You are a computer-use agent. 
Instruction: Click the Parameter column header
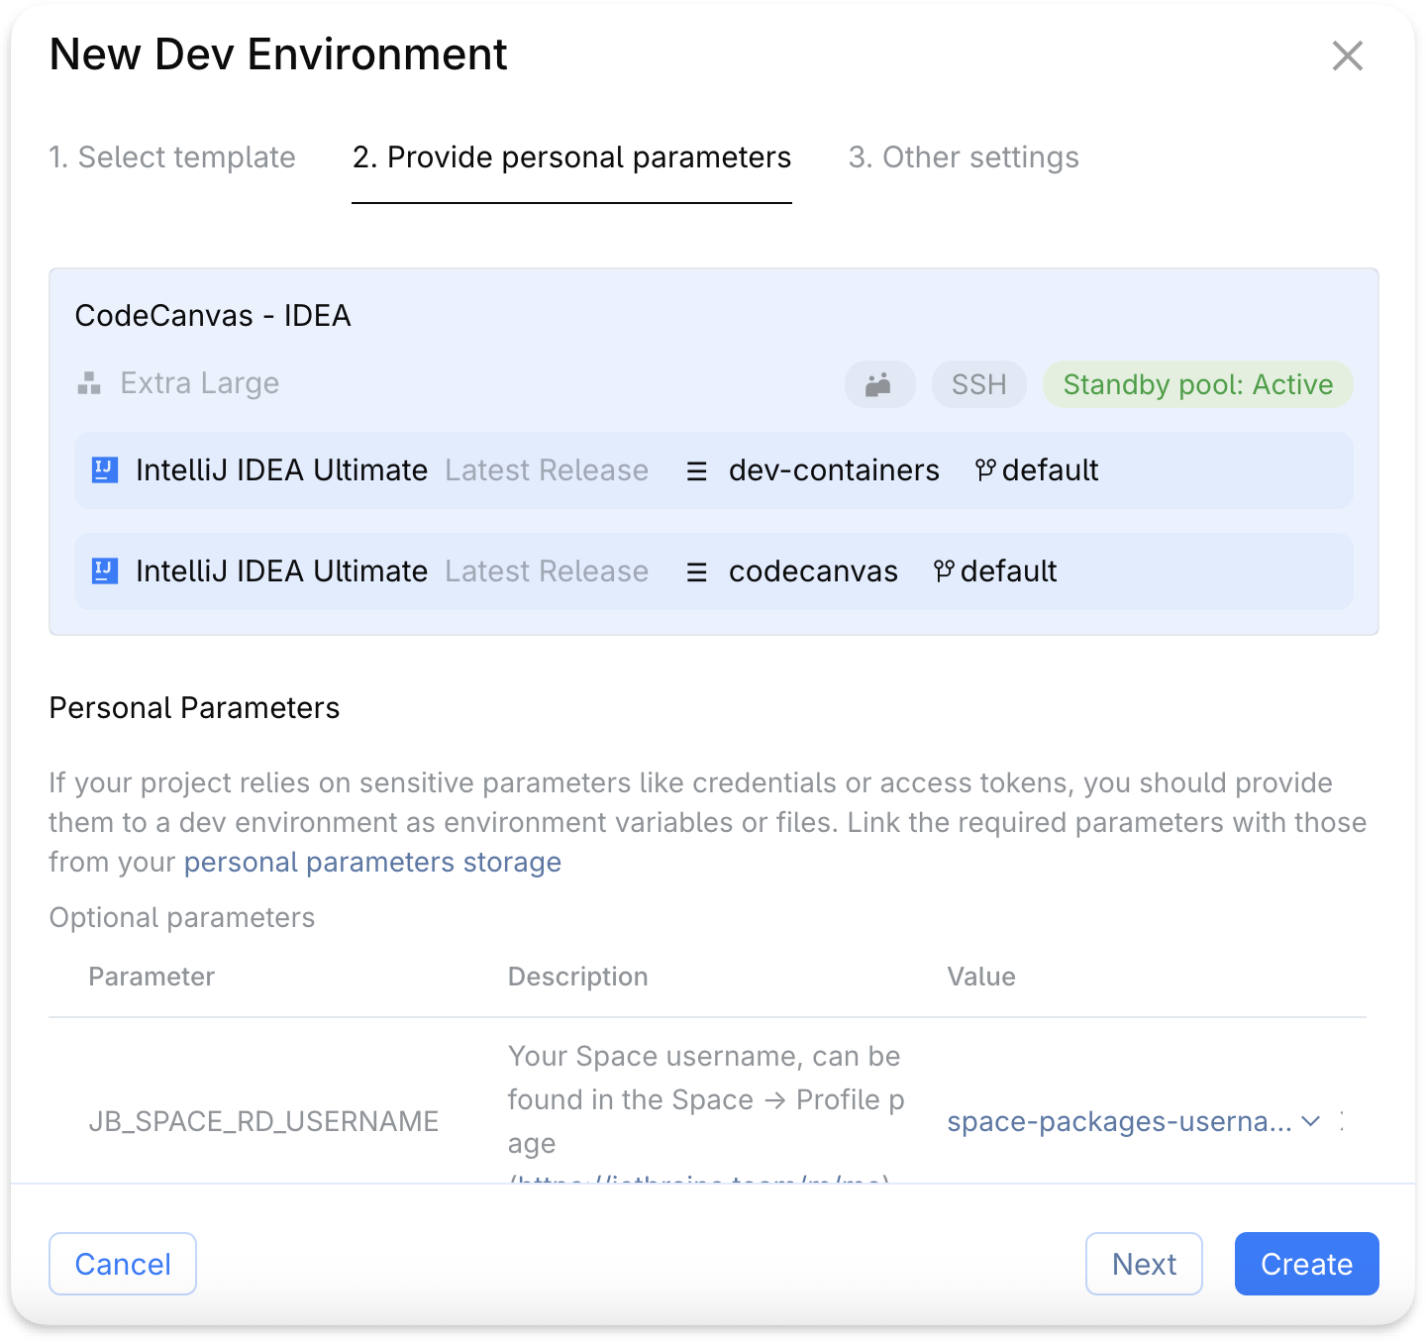pyautogui.click(x=152, y=977)
